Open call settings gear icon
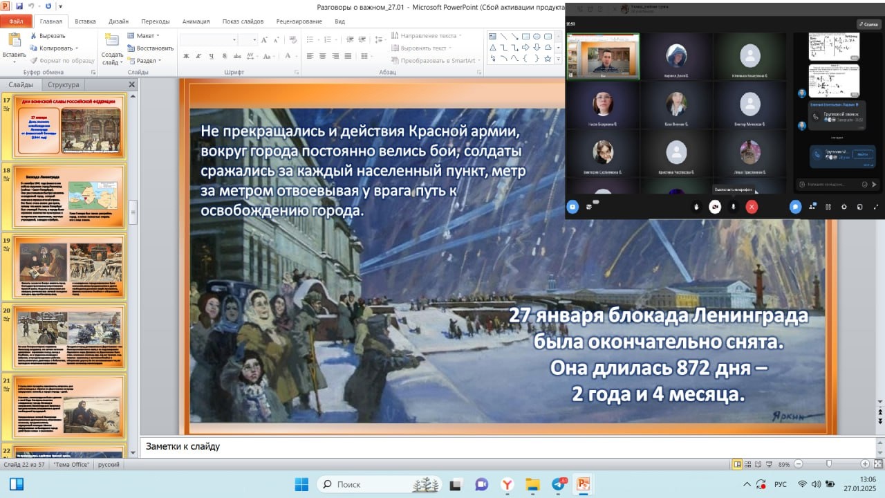The height and width of the screenshot is (498, 885). pyautogui.click(x=844, y=206)
